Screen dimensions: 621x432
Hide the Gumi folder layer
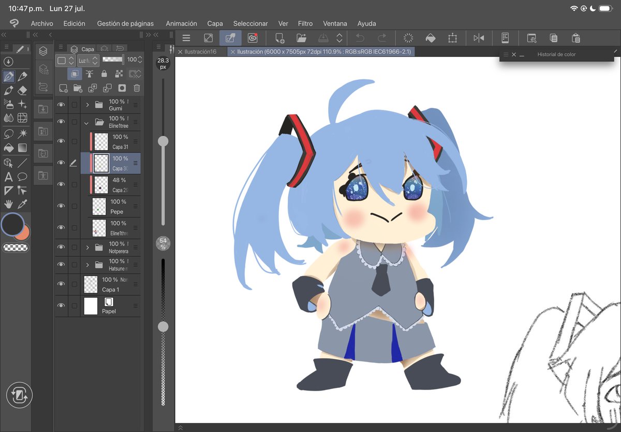62,105
